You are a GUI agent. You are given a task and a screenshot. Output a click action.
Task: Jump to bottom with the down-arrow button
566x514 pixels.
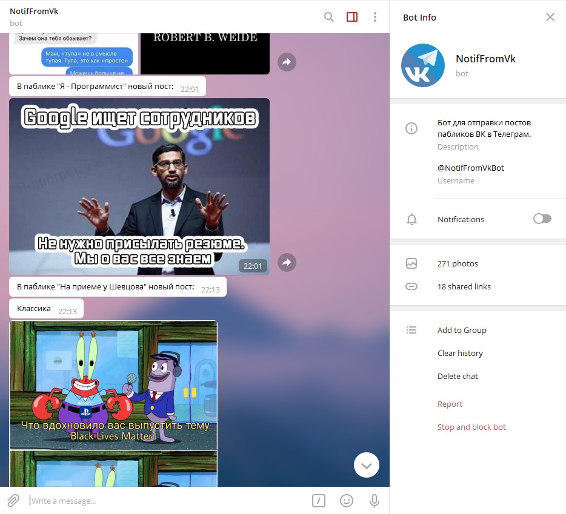point(367,465)
